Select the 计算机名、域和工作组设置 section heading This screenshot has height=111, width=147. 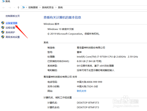click(58, 97)
